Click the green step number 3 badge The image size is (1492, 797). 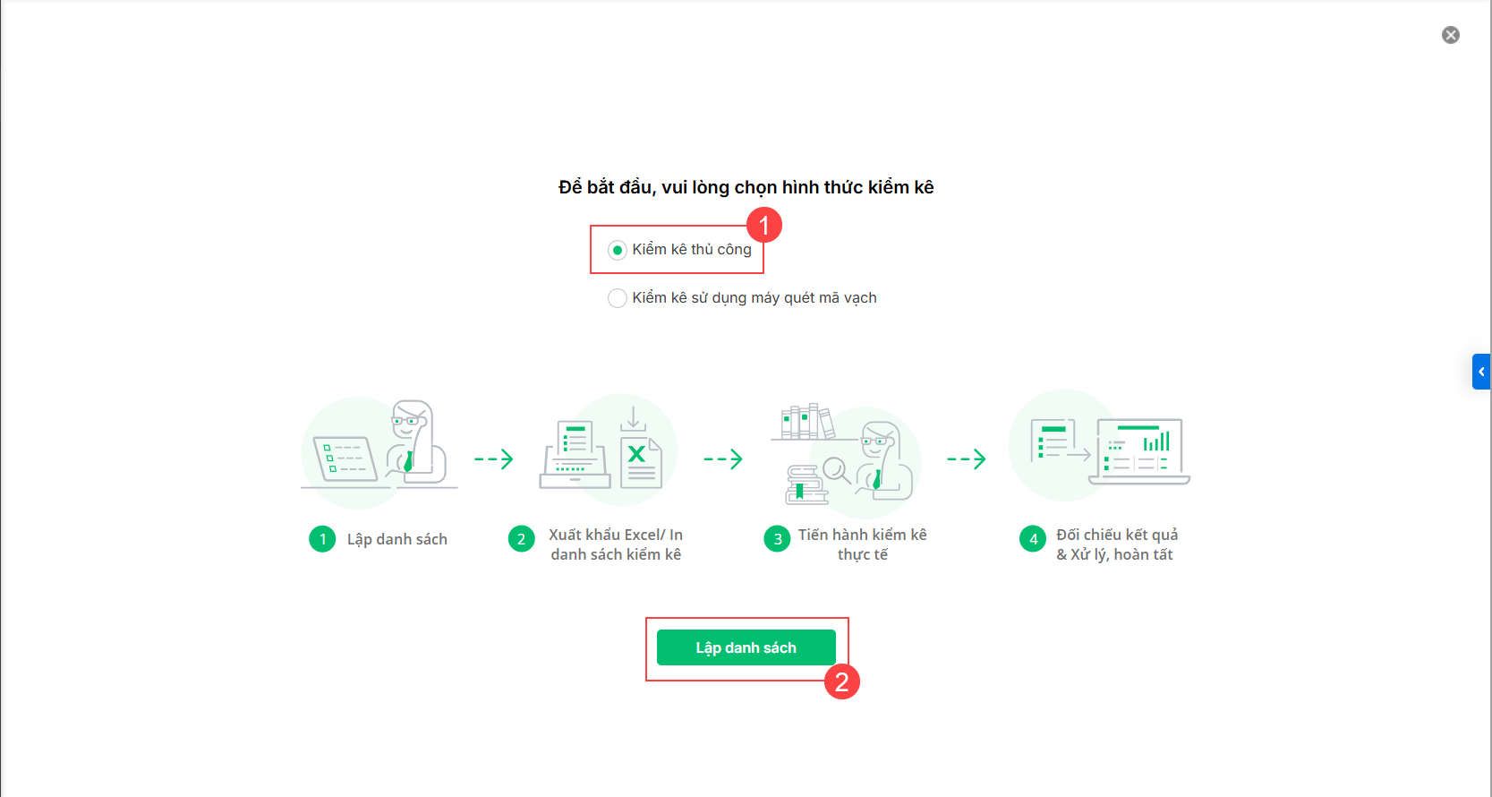tap(777, 539)
